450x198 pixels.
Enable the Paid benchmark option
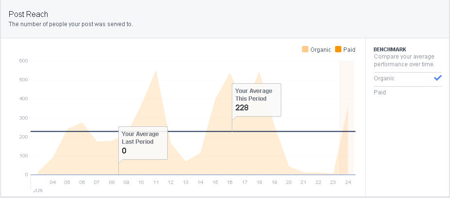tap(380, 92)
